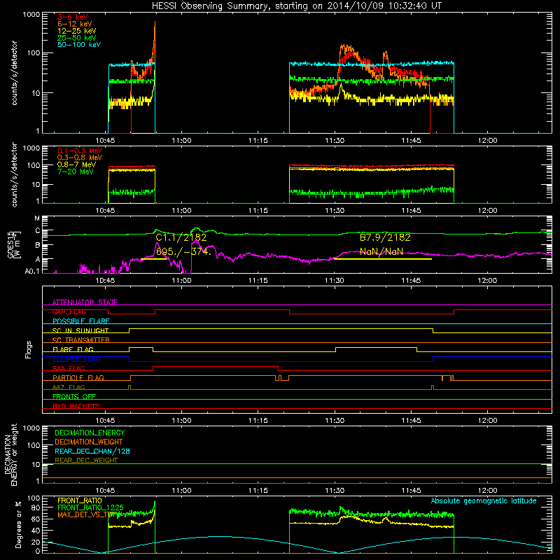
Task: Select the POSSIBLE_FLARE flag label
Action: [80, 321]
